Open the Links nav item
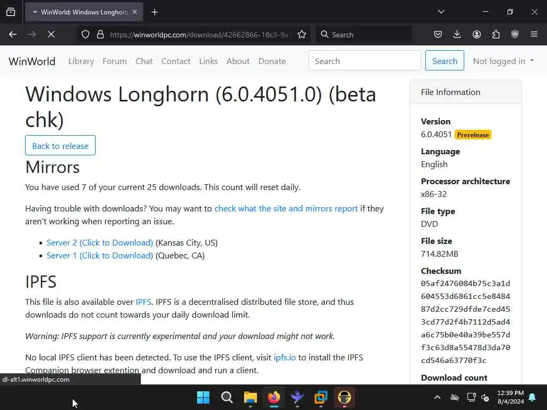Screen dimensions: 547x410 208,61
